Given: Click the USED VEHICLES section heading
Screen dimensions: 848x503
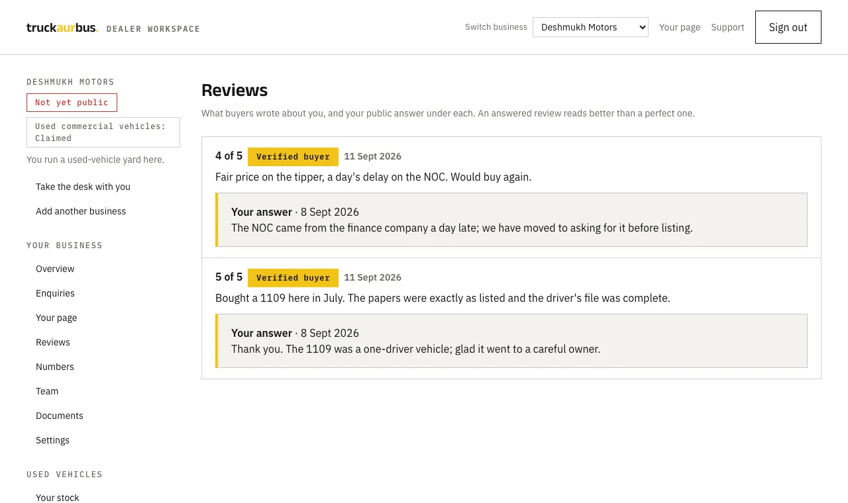Looking at the screenshot, I should 64,475.
